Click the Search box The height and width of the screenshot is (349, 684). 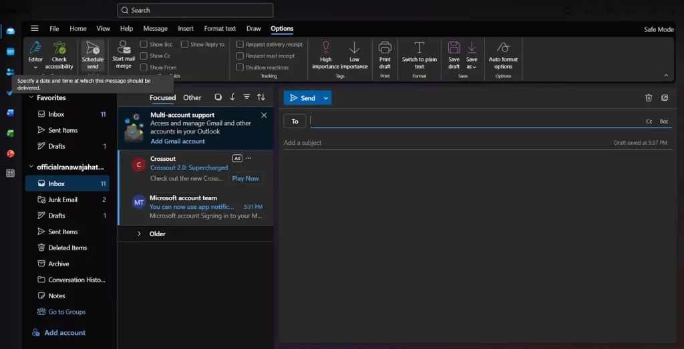[x=195, y=10]
